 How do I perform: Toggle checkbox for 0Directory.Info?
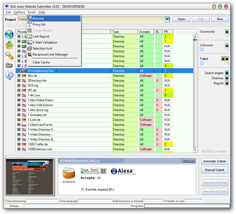pos(19,81)
